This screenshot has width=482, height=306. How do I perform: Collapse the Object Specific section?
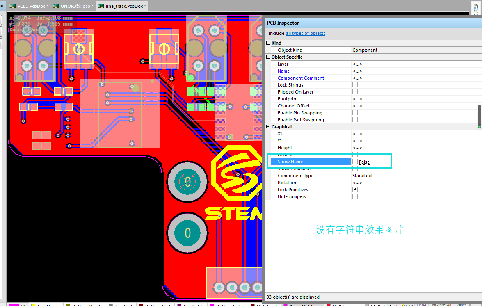(x=268, y=57)
